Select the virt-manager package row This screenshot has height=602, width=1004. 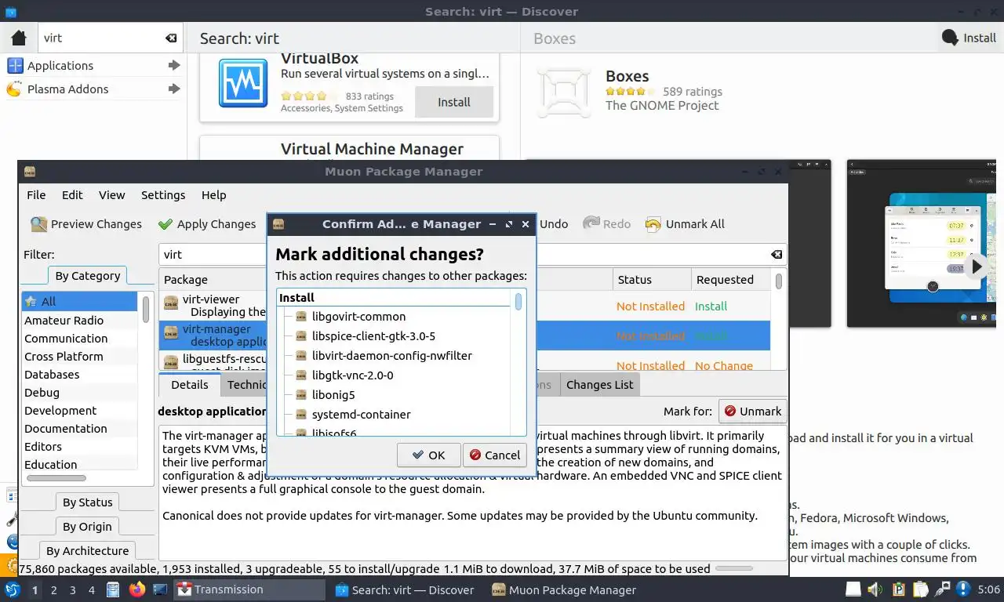click(x=464, y=335)
